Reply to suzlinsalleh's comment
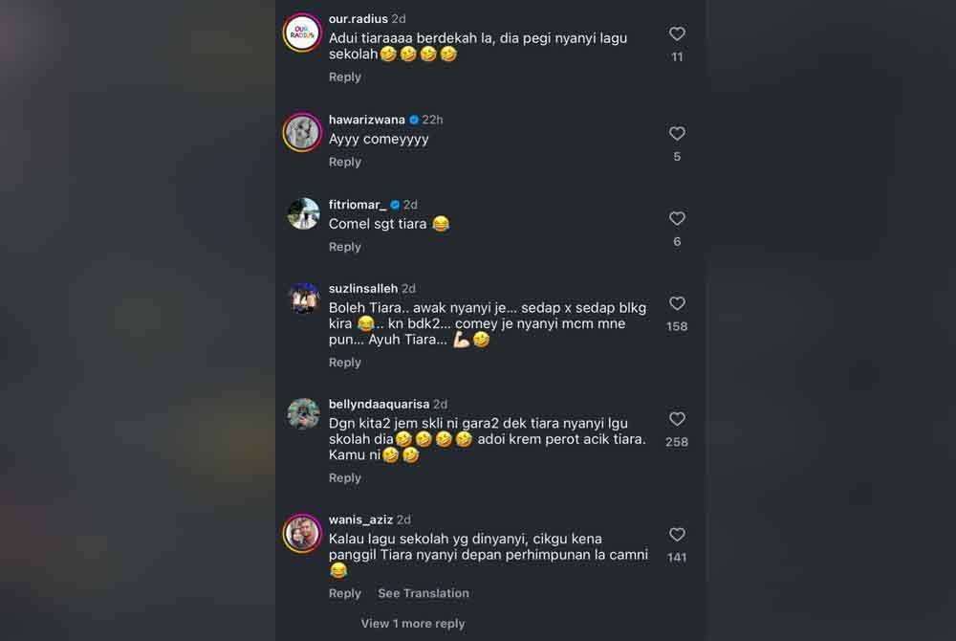 (345, 362)
